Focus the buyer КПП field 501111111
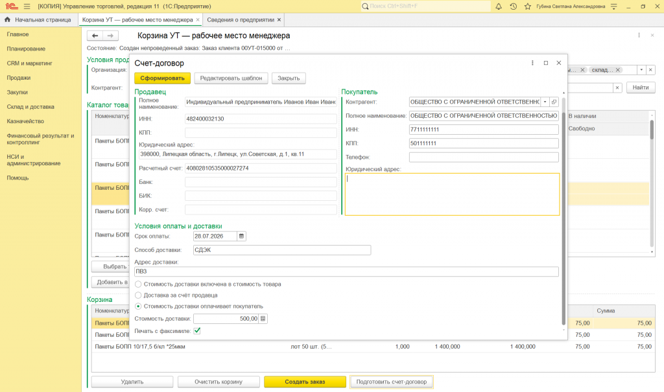This screenshot has width=664, height=392. click(484, 143)
